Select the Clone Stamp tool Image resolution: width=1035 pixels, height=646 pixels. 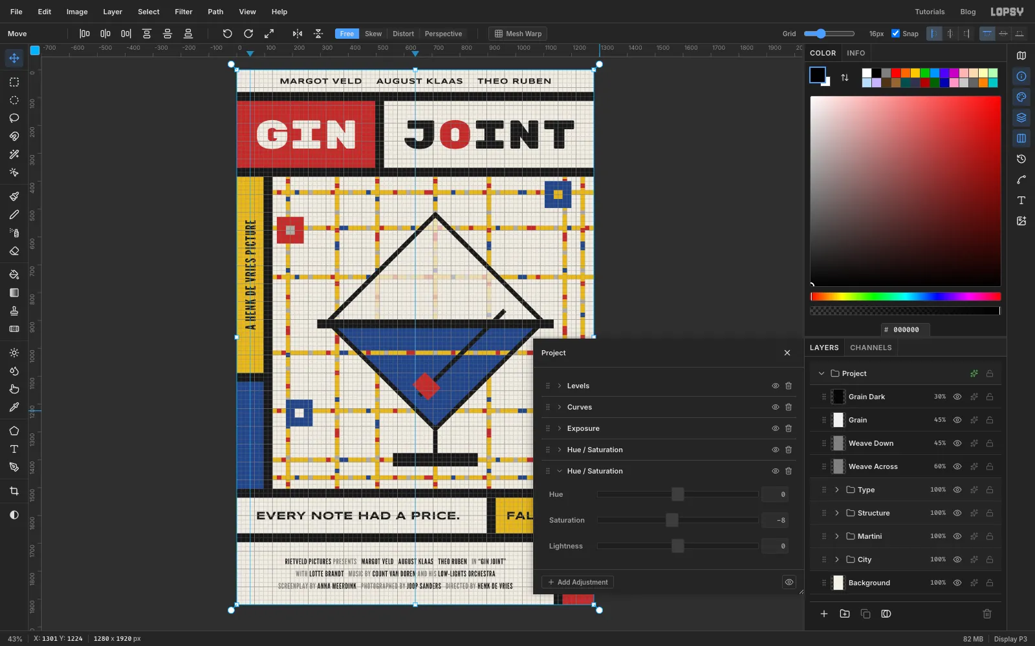14,311
